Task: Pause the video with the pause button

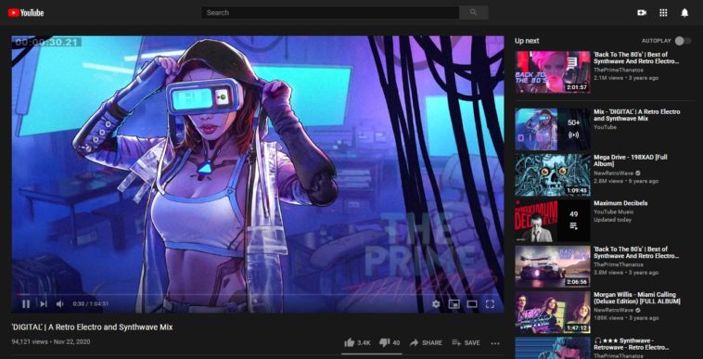Action: [26, 304]
